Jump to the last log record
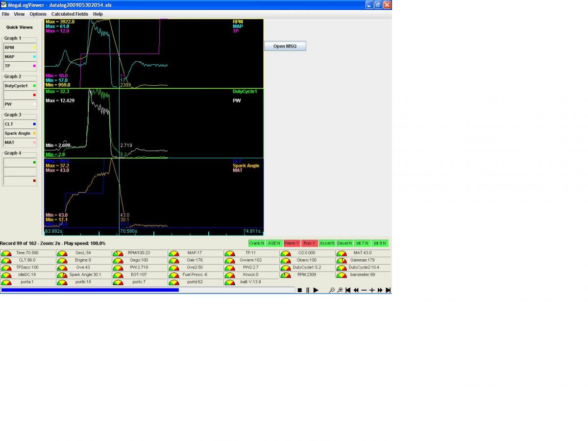 [x=388, y=290]
